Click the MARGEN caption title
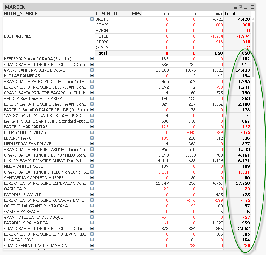The image size is (266, 255). 15,7
